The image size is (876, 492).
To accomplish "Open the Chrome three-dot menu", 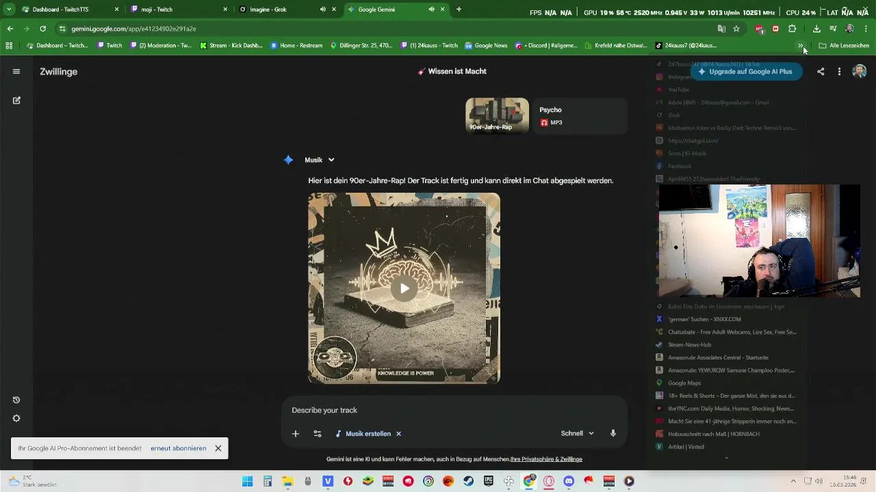I will click(866, 29).
